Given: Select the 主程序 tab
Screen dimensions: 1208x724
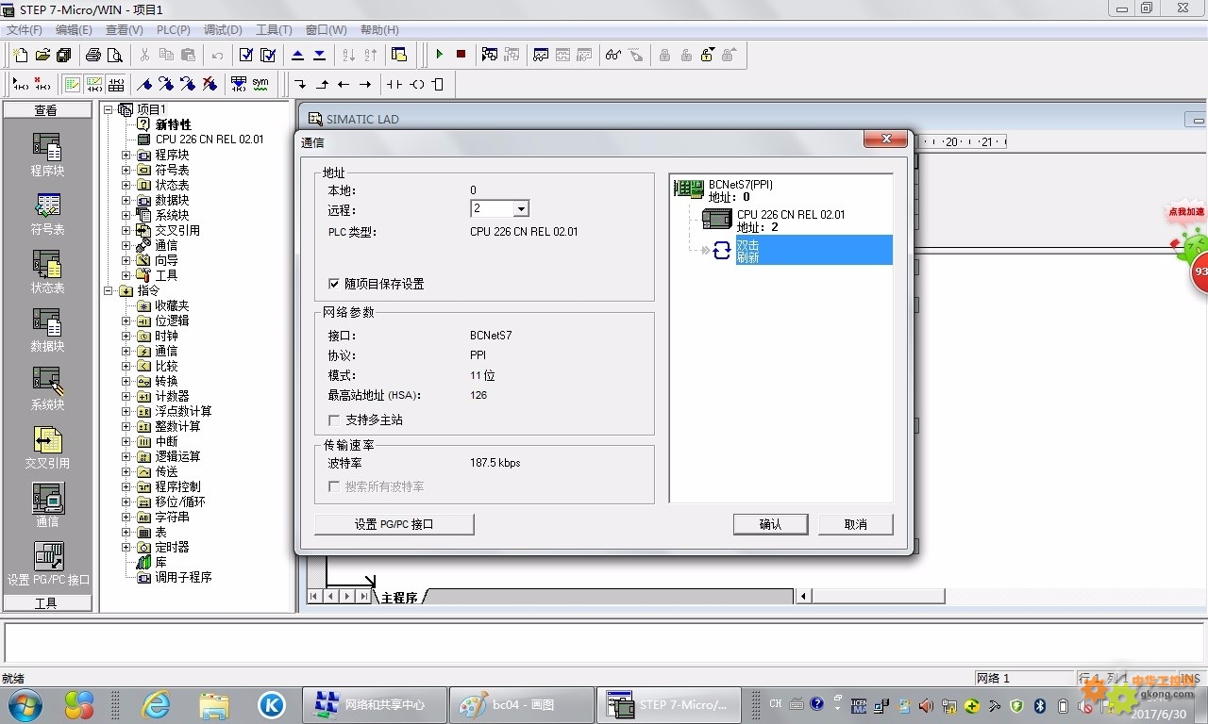Looking at the screenshot, I should tap(399, 598).
